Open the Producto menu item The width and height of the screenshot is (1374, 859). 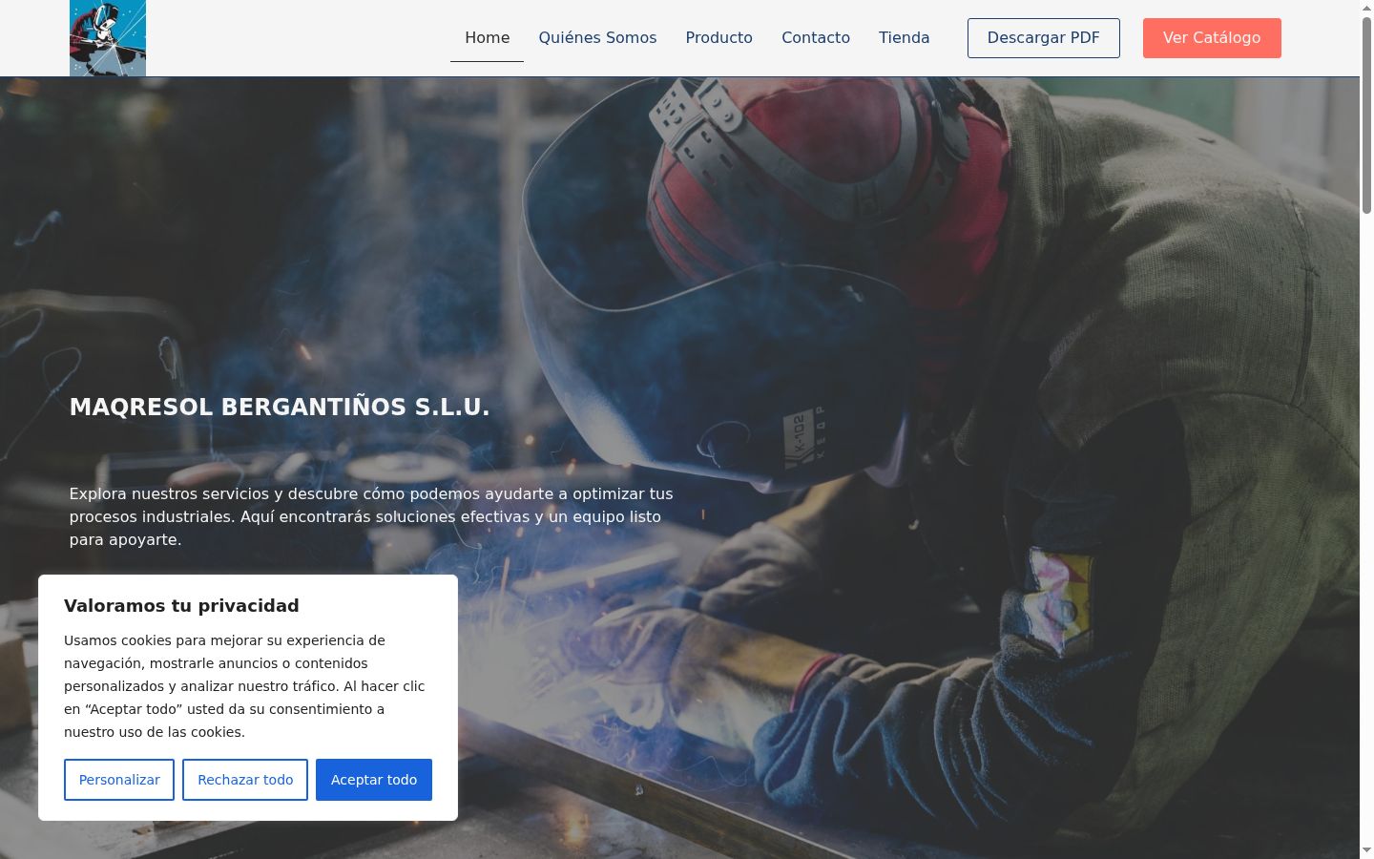pos(718,38)
